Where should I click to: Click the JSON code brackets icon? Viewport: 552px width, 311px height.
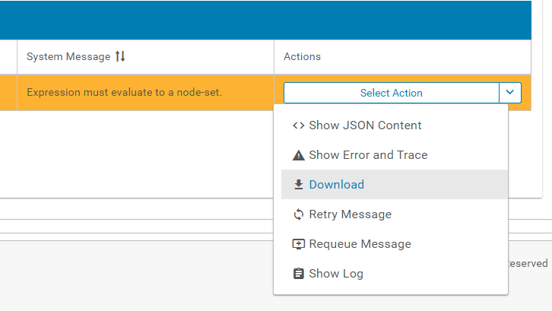pyautogui.click(x=299, y=125)
